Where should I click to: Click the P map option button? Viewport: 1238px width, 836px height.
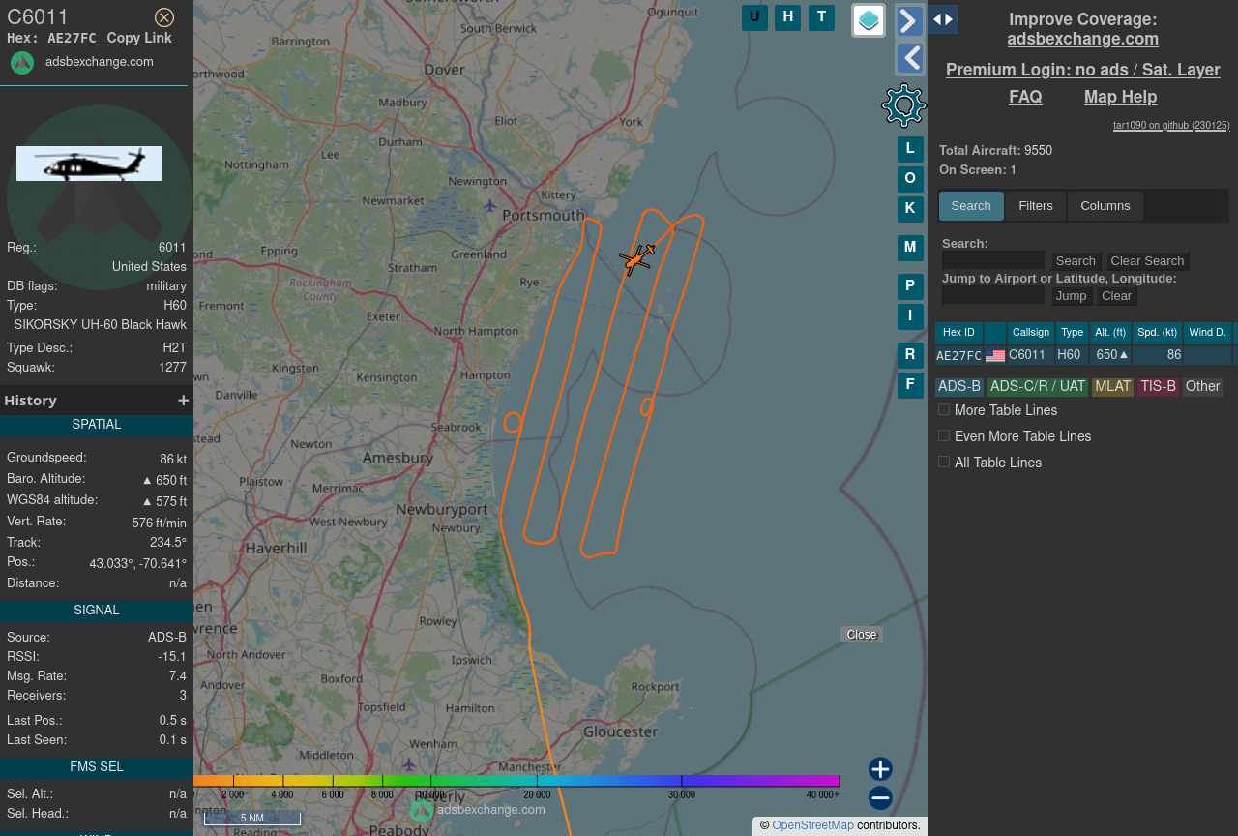910,286
